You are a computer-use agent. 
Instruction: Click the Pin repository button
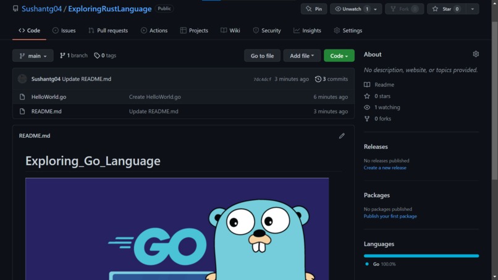tap(314, 9)
